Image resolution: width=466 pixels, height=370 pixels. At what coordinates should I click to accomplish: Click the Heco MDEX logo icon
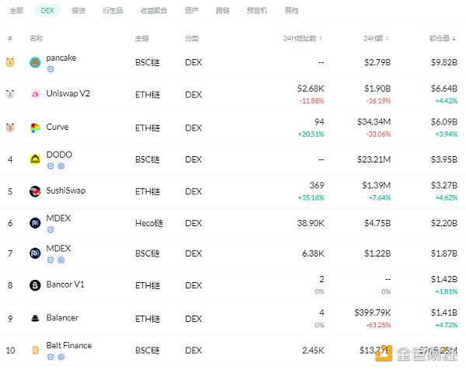click(x=35, y=223)
